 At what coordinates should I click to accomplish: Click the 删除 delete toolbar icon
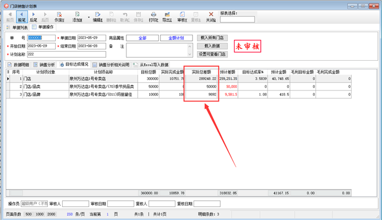pos(111,17)
